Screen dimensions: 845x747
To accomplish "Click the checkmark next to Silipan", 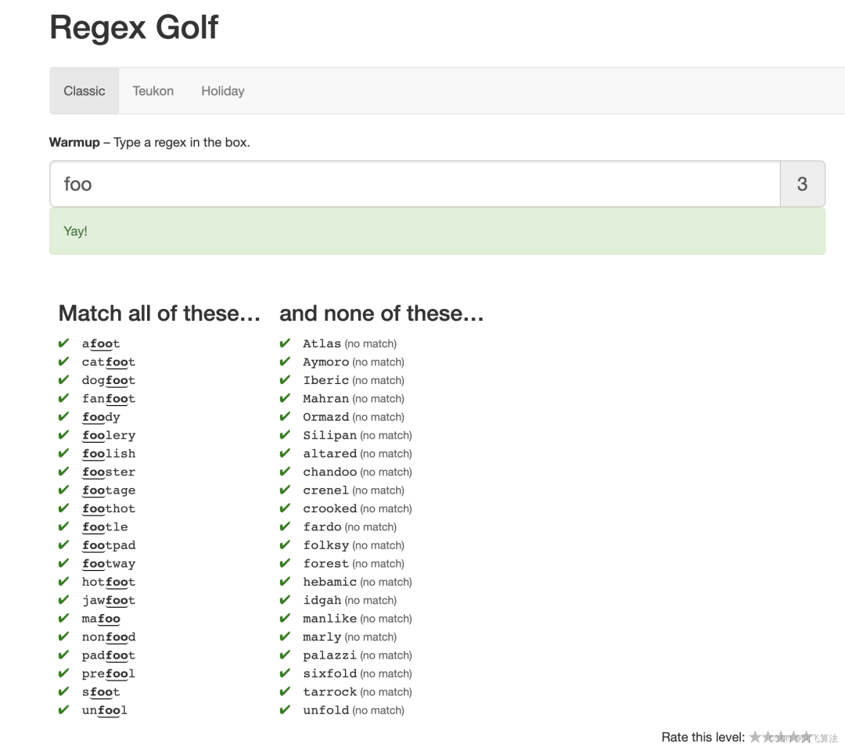I will click(x=285, y=435).
